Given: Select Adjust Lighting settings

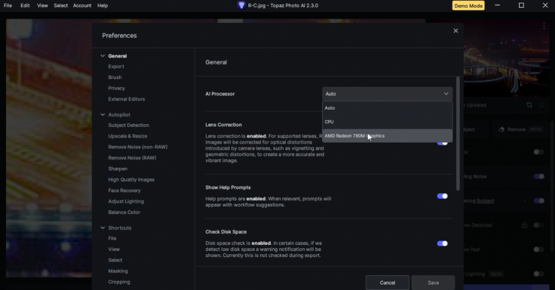Looking at the screenshot, I should coord(126,202).
